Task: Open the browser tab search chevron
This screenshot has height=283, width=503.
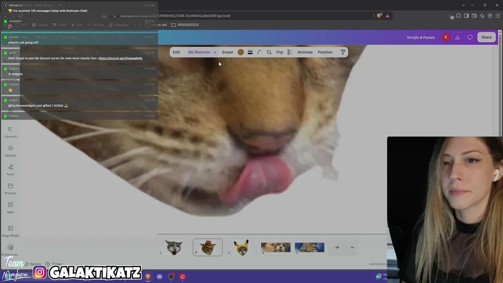Action: pos(463,5)
